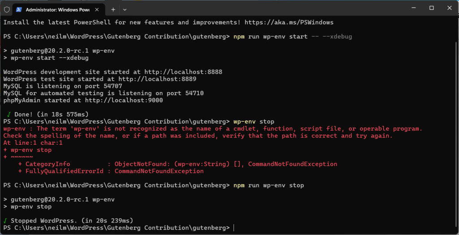459x235 pixels.
Task: Maximize the terminal window
Action: point(431,8)
